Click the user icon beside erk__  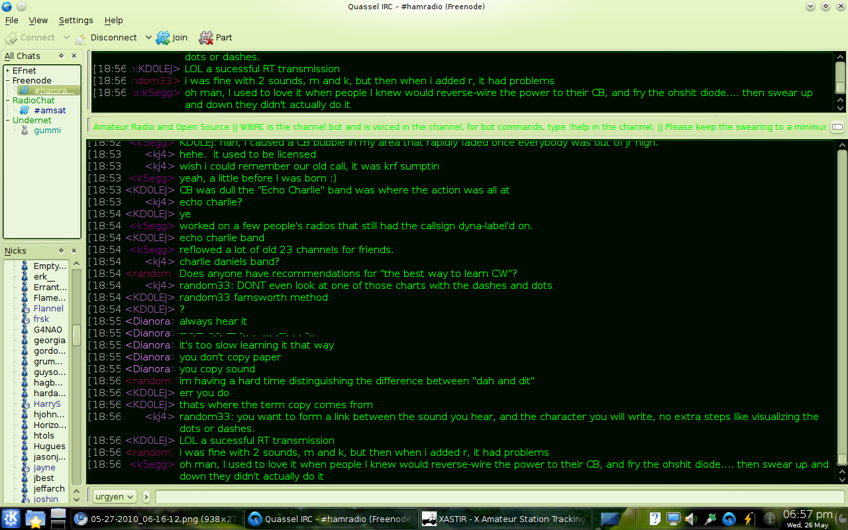[25, 277]
